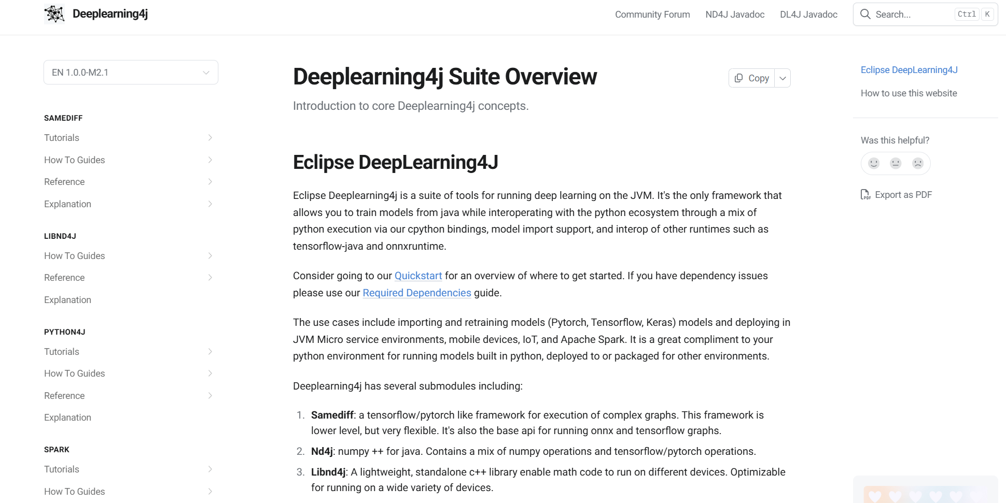Open Samediff Reference sidebar item
1006x503 pixels.
tap(64, 182)
